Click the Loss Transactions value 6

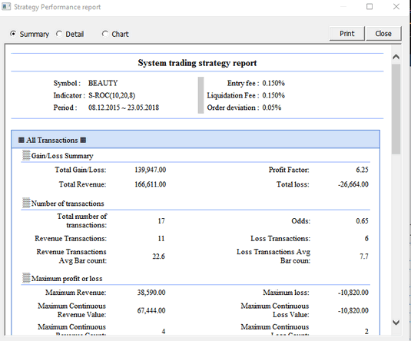366,239
